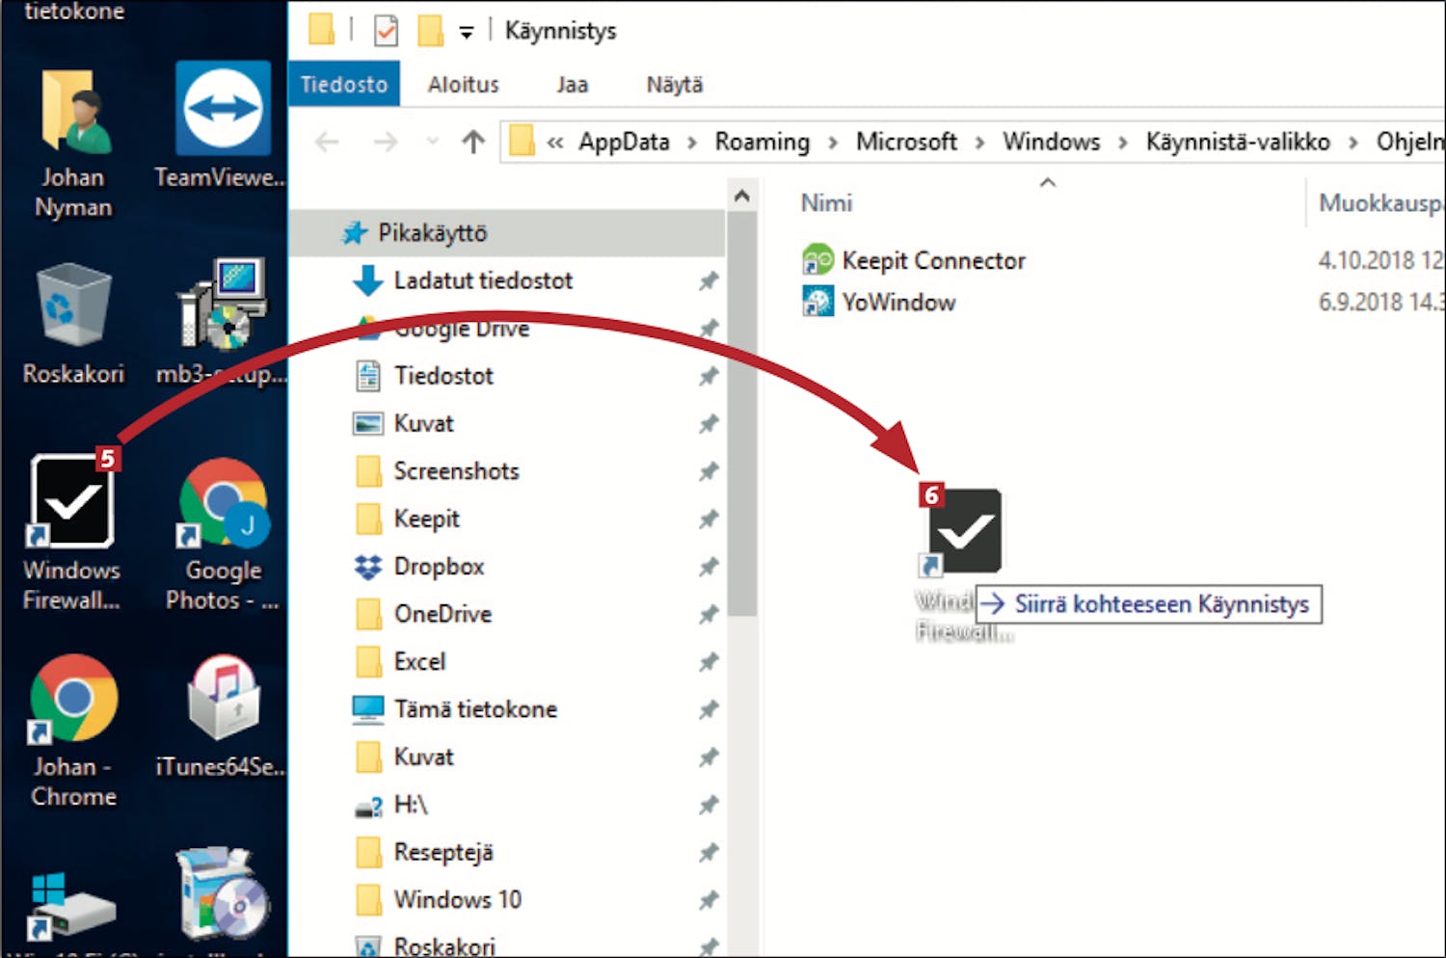The image size is (1446, 958).
Task: Open the Tiedosto ribbon tab
Action: tap(344, 85)
